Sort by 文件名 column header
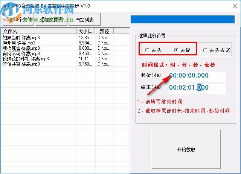 click(38, 31)
